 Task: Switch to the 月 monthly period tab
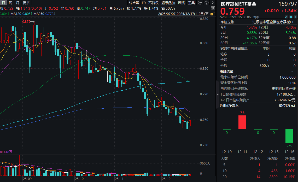click(x=17, y=3)
